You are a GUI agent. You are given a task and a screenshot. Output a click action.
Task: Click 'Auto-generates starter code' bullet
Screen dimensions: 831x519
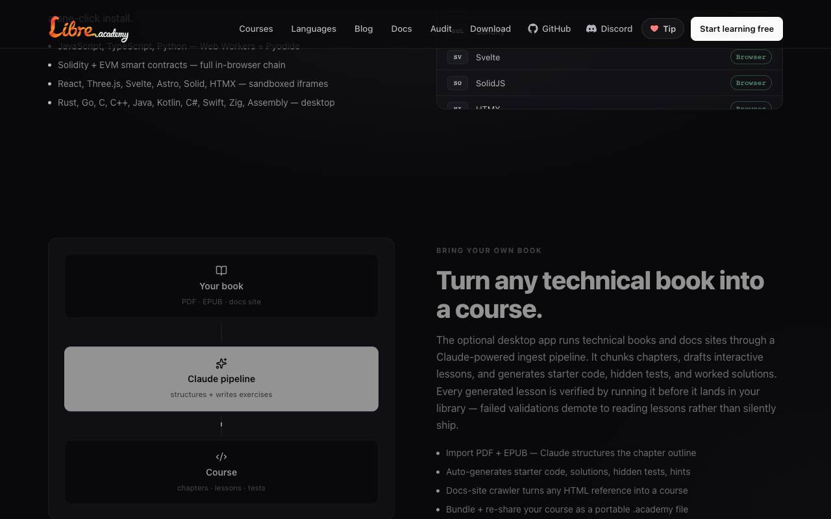pyautogui.click(x=568, y=472)
